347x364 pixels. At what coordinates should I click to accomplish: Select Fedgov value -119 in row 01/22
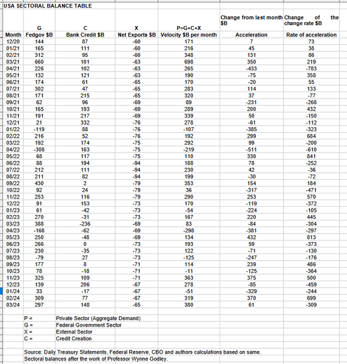pos(39,129)
